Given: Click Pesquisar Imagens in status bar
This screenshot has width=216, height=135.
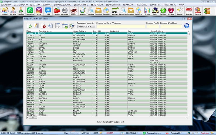Looking at the screenshot, I should coord(153,133).
